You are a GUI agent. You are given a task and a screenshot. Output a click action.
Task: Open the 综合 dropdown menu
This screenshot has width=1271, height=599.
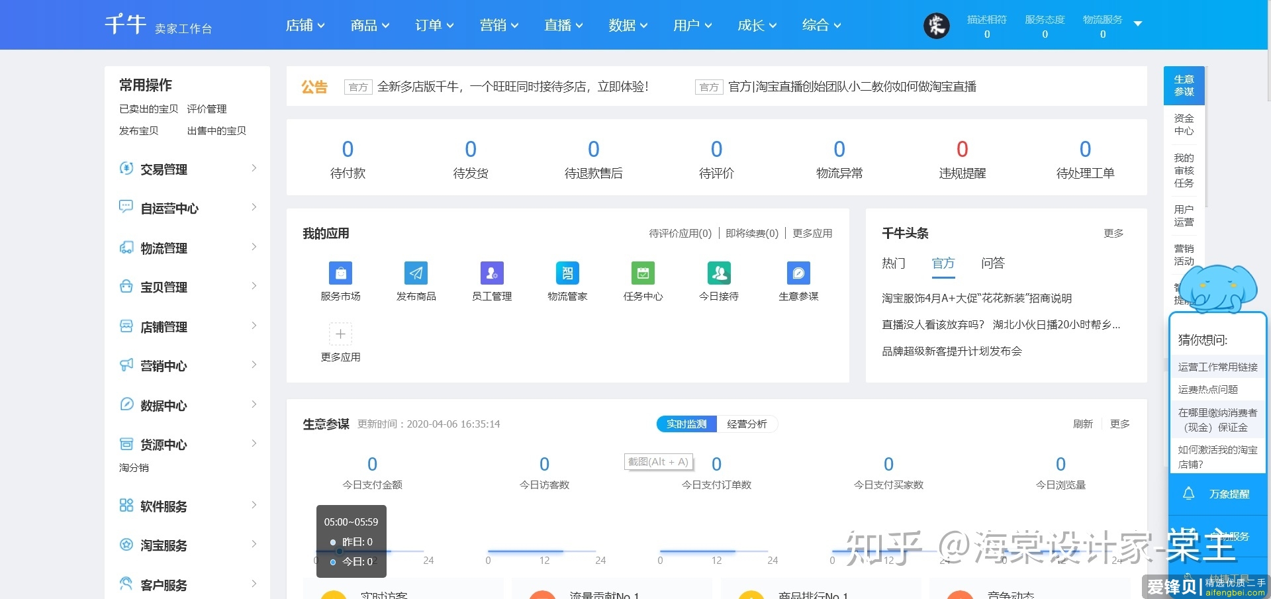coord(822,25)
